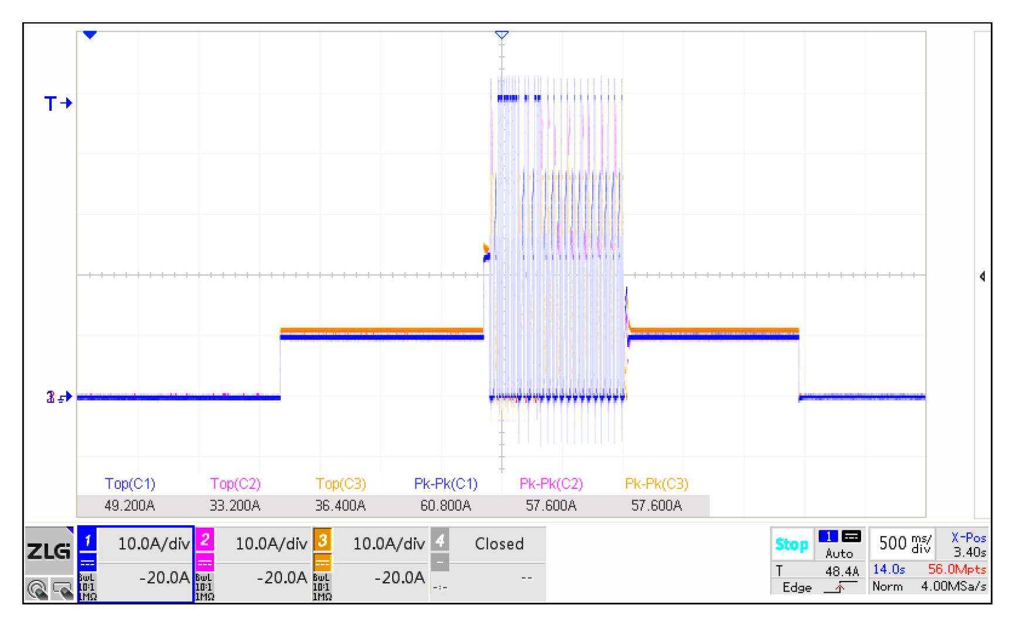This screenshot has height=632, width=1013.
Task: Toggle channel 2 DC coupling icon
Action: [205, 563]
